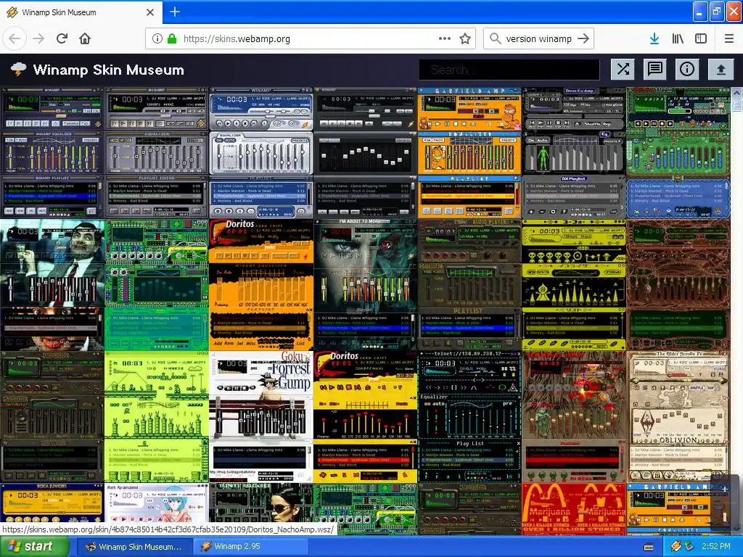This screenshot has width=743, height=557.
Task: Click the Winamp tray icon near the clock
Action: [676, 547]
